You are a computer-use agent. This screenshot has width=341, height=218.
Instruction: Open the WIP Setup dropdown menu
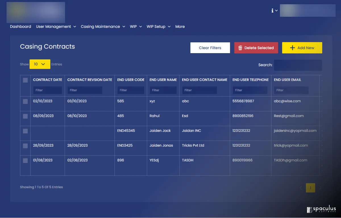click(x=158, y=26)
